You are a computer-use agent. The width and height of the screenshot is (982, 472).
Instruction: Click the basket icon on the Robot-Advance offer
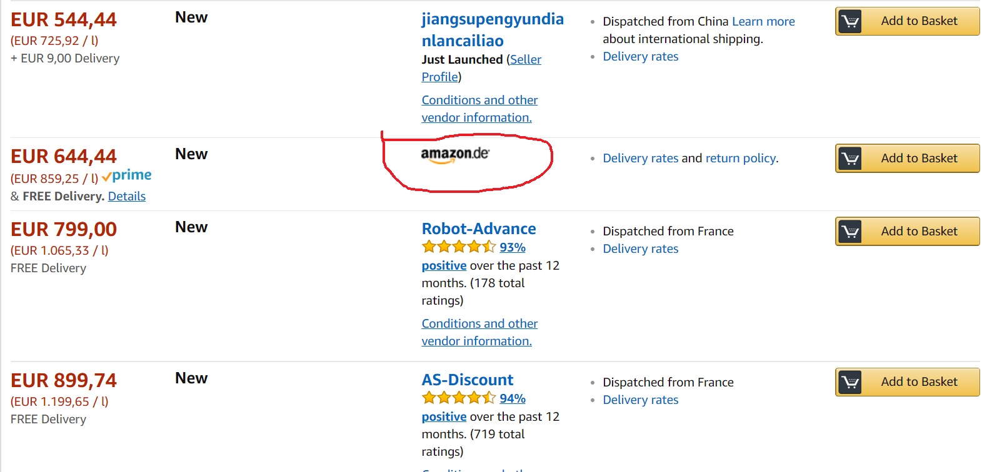pos(849,232)
